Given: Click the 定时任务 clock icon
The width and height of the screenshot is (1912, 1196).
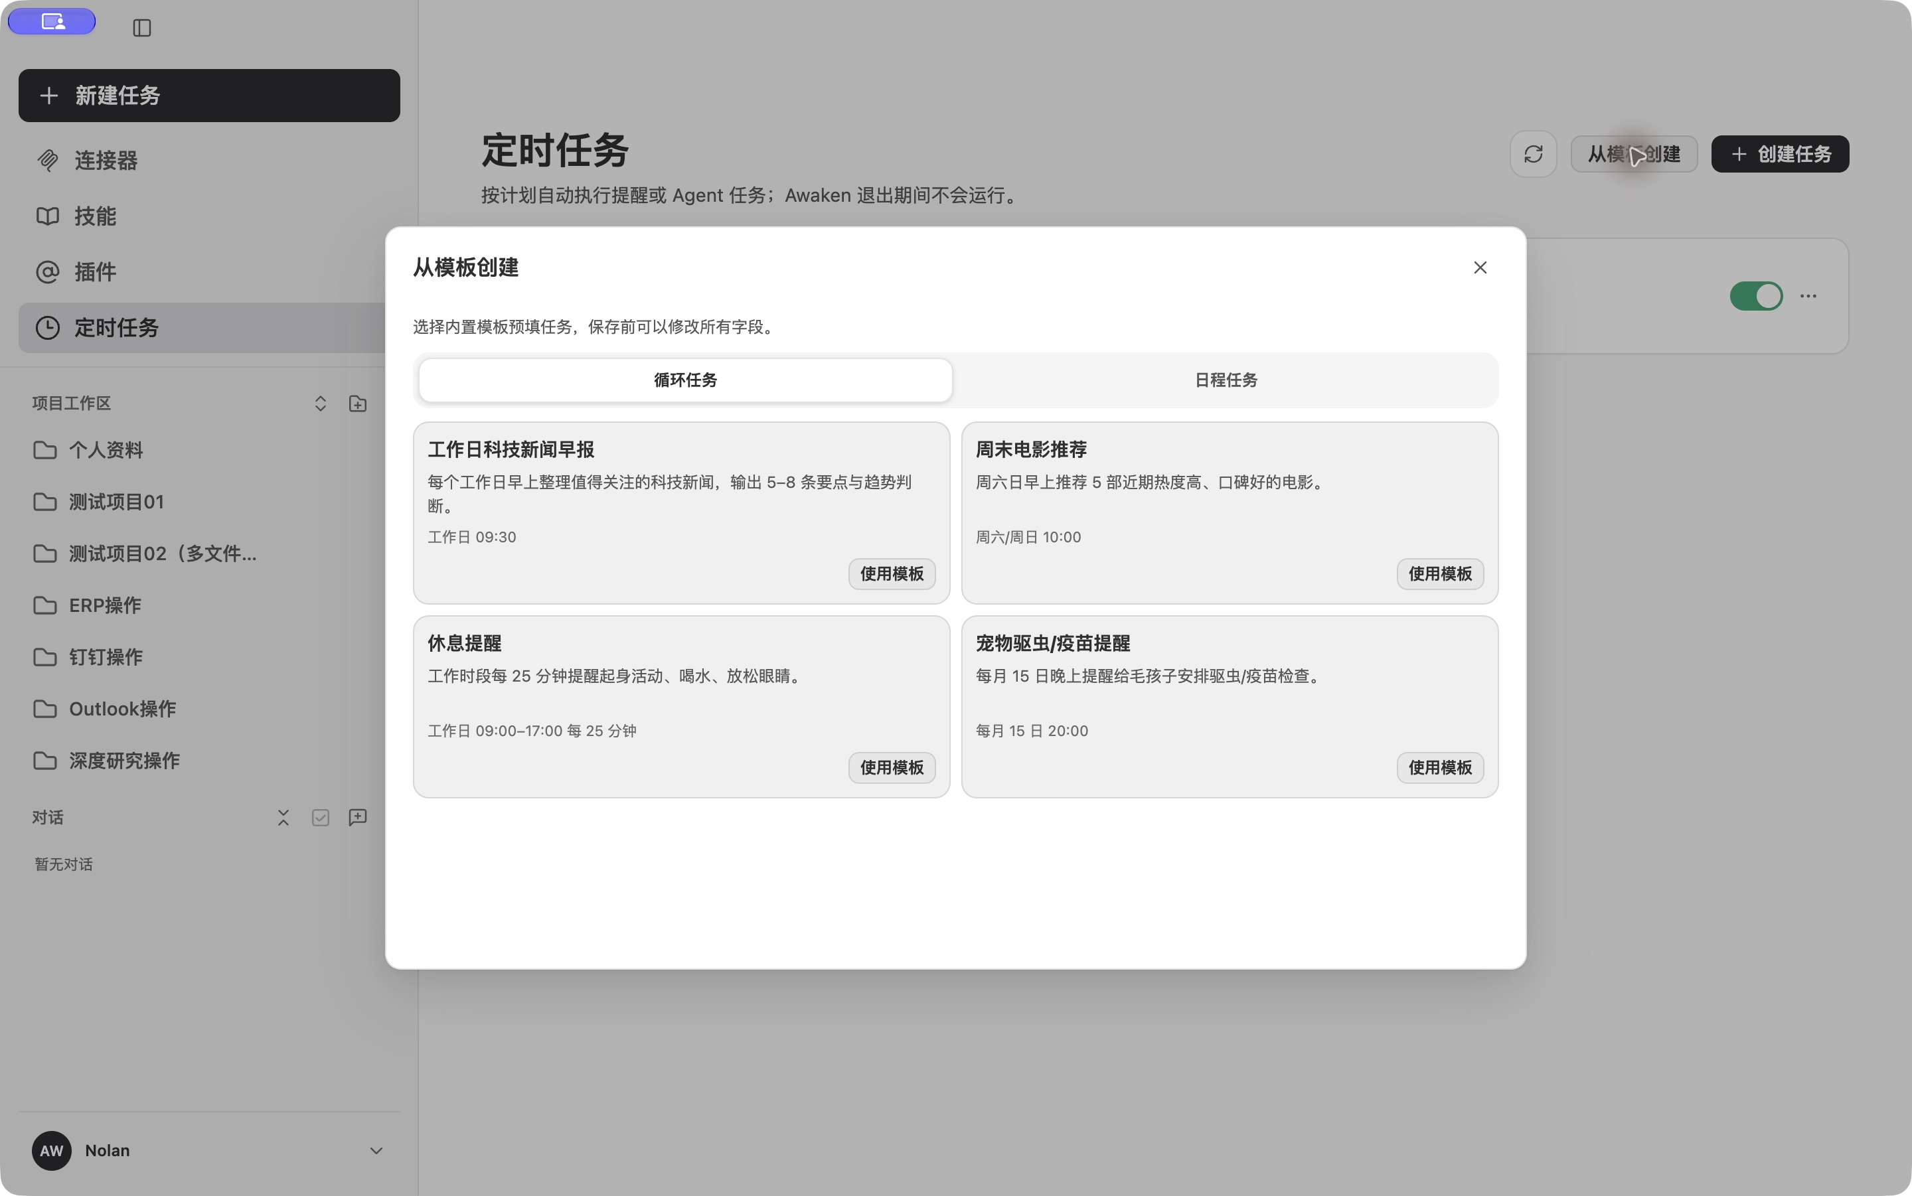Looking at the screenshot, I should [47, 327].
